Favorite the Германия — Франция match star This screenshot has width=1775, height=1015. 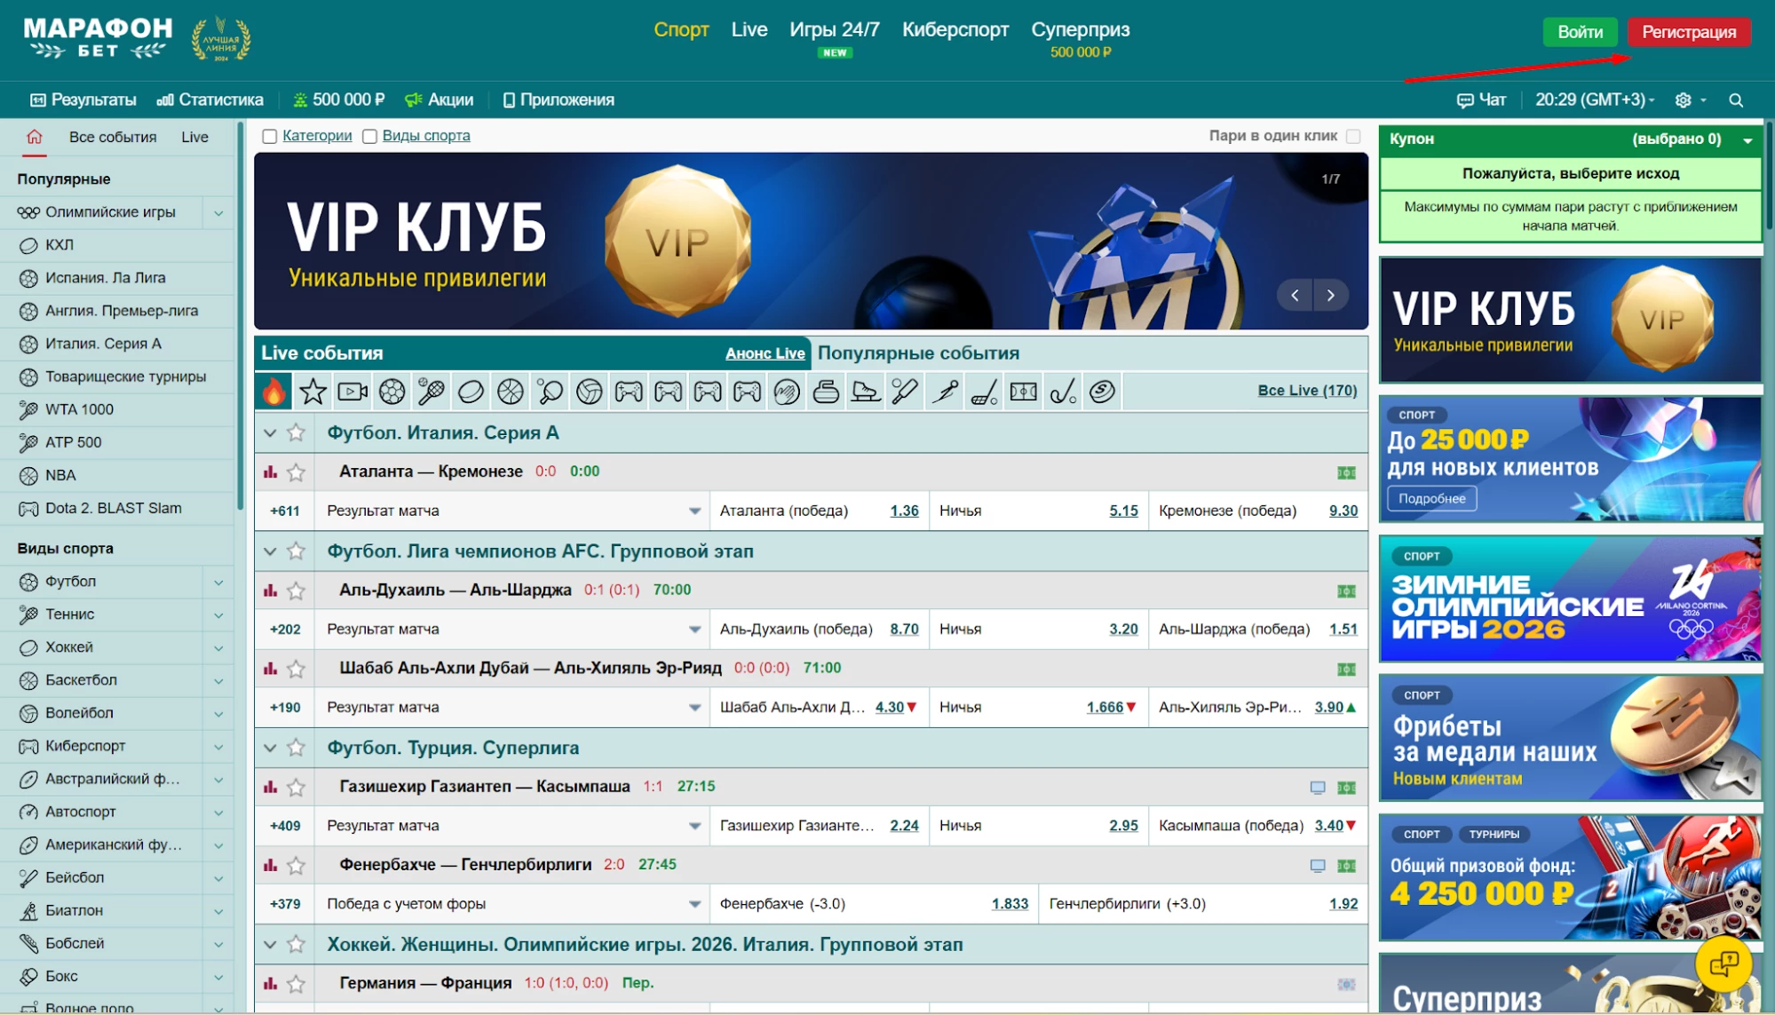tap(296, 983)
